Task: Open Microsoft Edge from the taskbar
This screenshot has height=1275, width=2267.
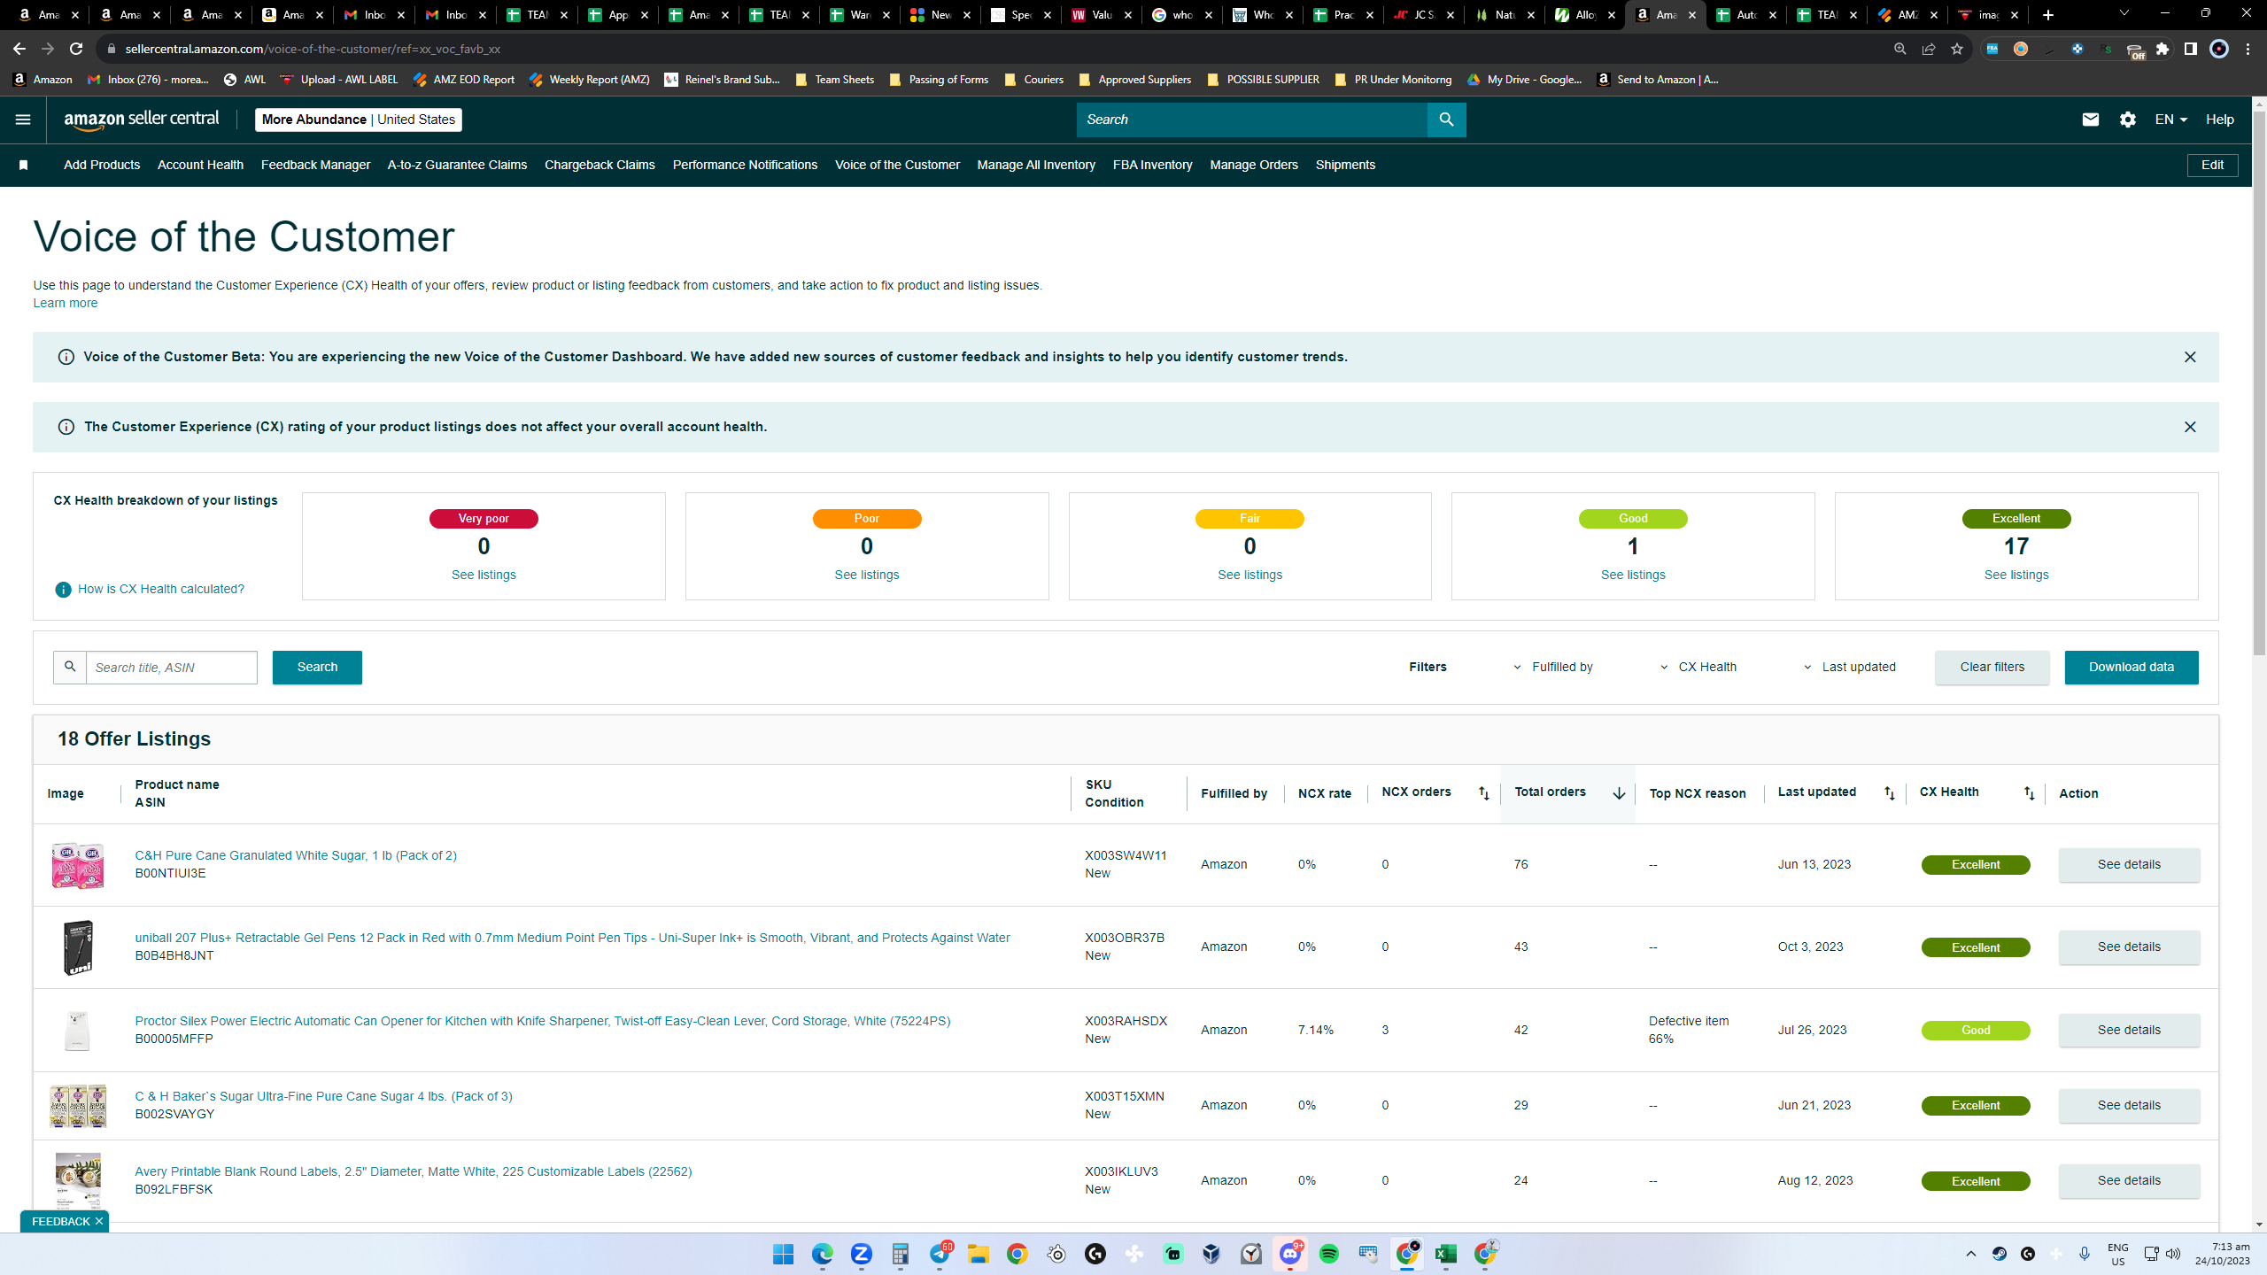Action: (822, 1255)
